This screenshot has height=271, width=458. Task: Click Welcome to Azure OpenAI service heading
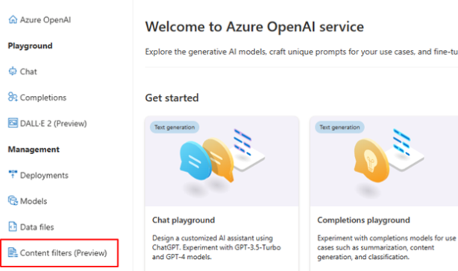(254, 27)
